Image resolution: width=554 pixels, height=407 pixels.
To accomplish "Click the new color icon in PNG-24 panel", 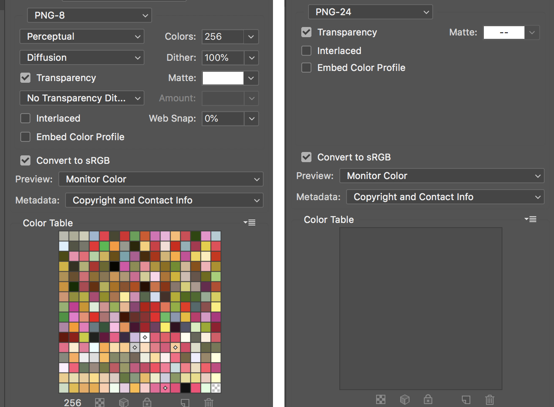I will [466, 399].
